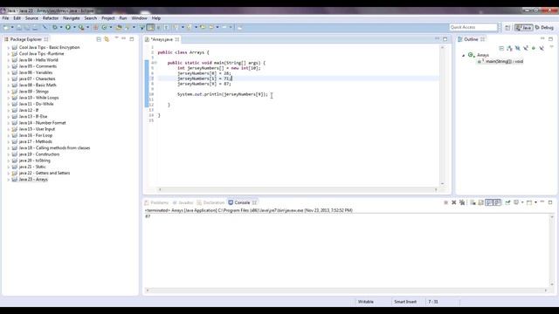
Task: Open the Window menu
Action: 139,17
